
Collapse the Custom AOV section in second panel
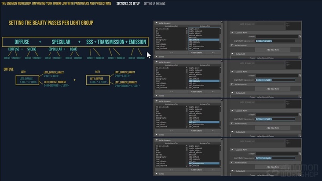tap(232, 72)
